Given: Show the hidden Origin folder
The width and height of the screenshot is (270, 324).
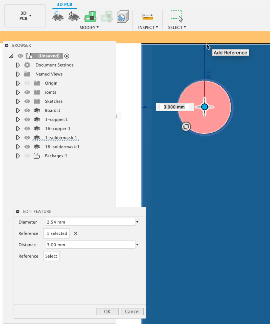Looking at the screenshot, I should click(x=27, y=83).
